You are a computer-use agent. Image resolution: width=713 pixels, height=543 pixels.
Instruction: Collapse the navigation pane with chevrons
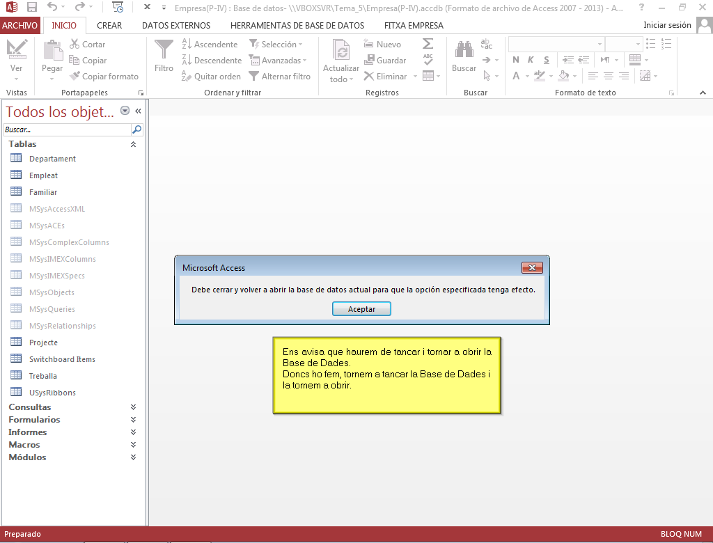pos(139,111)
